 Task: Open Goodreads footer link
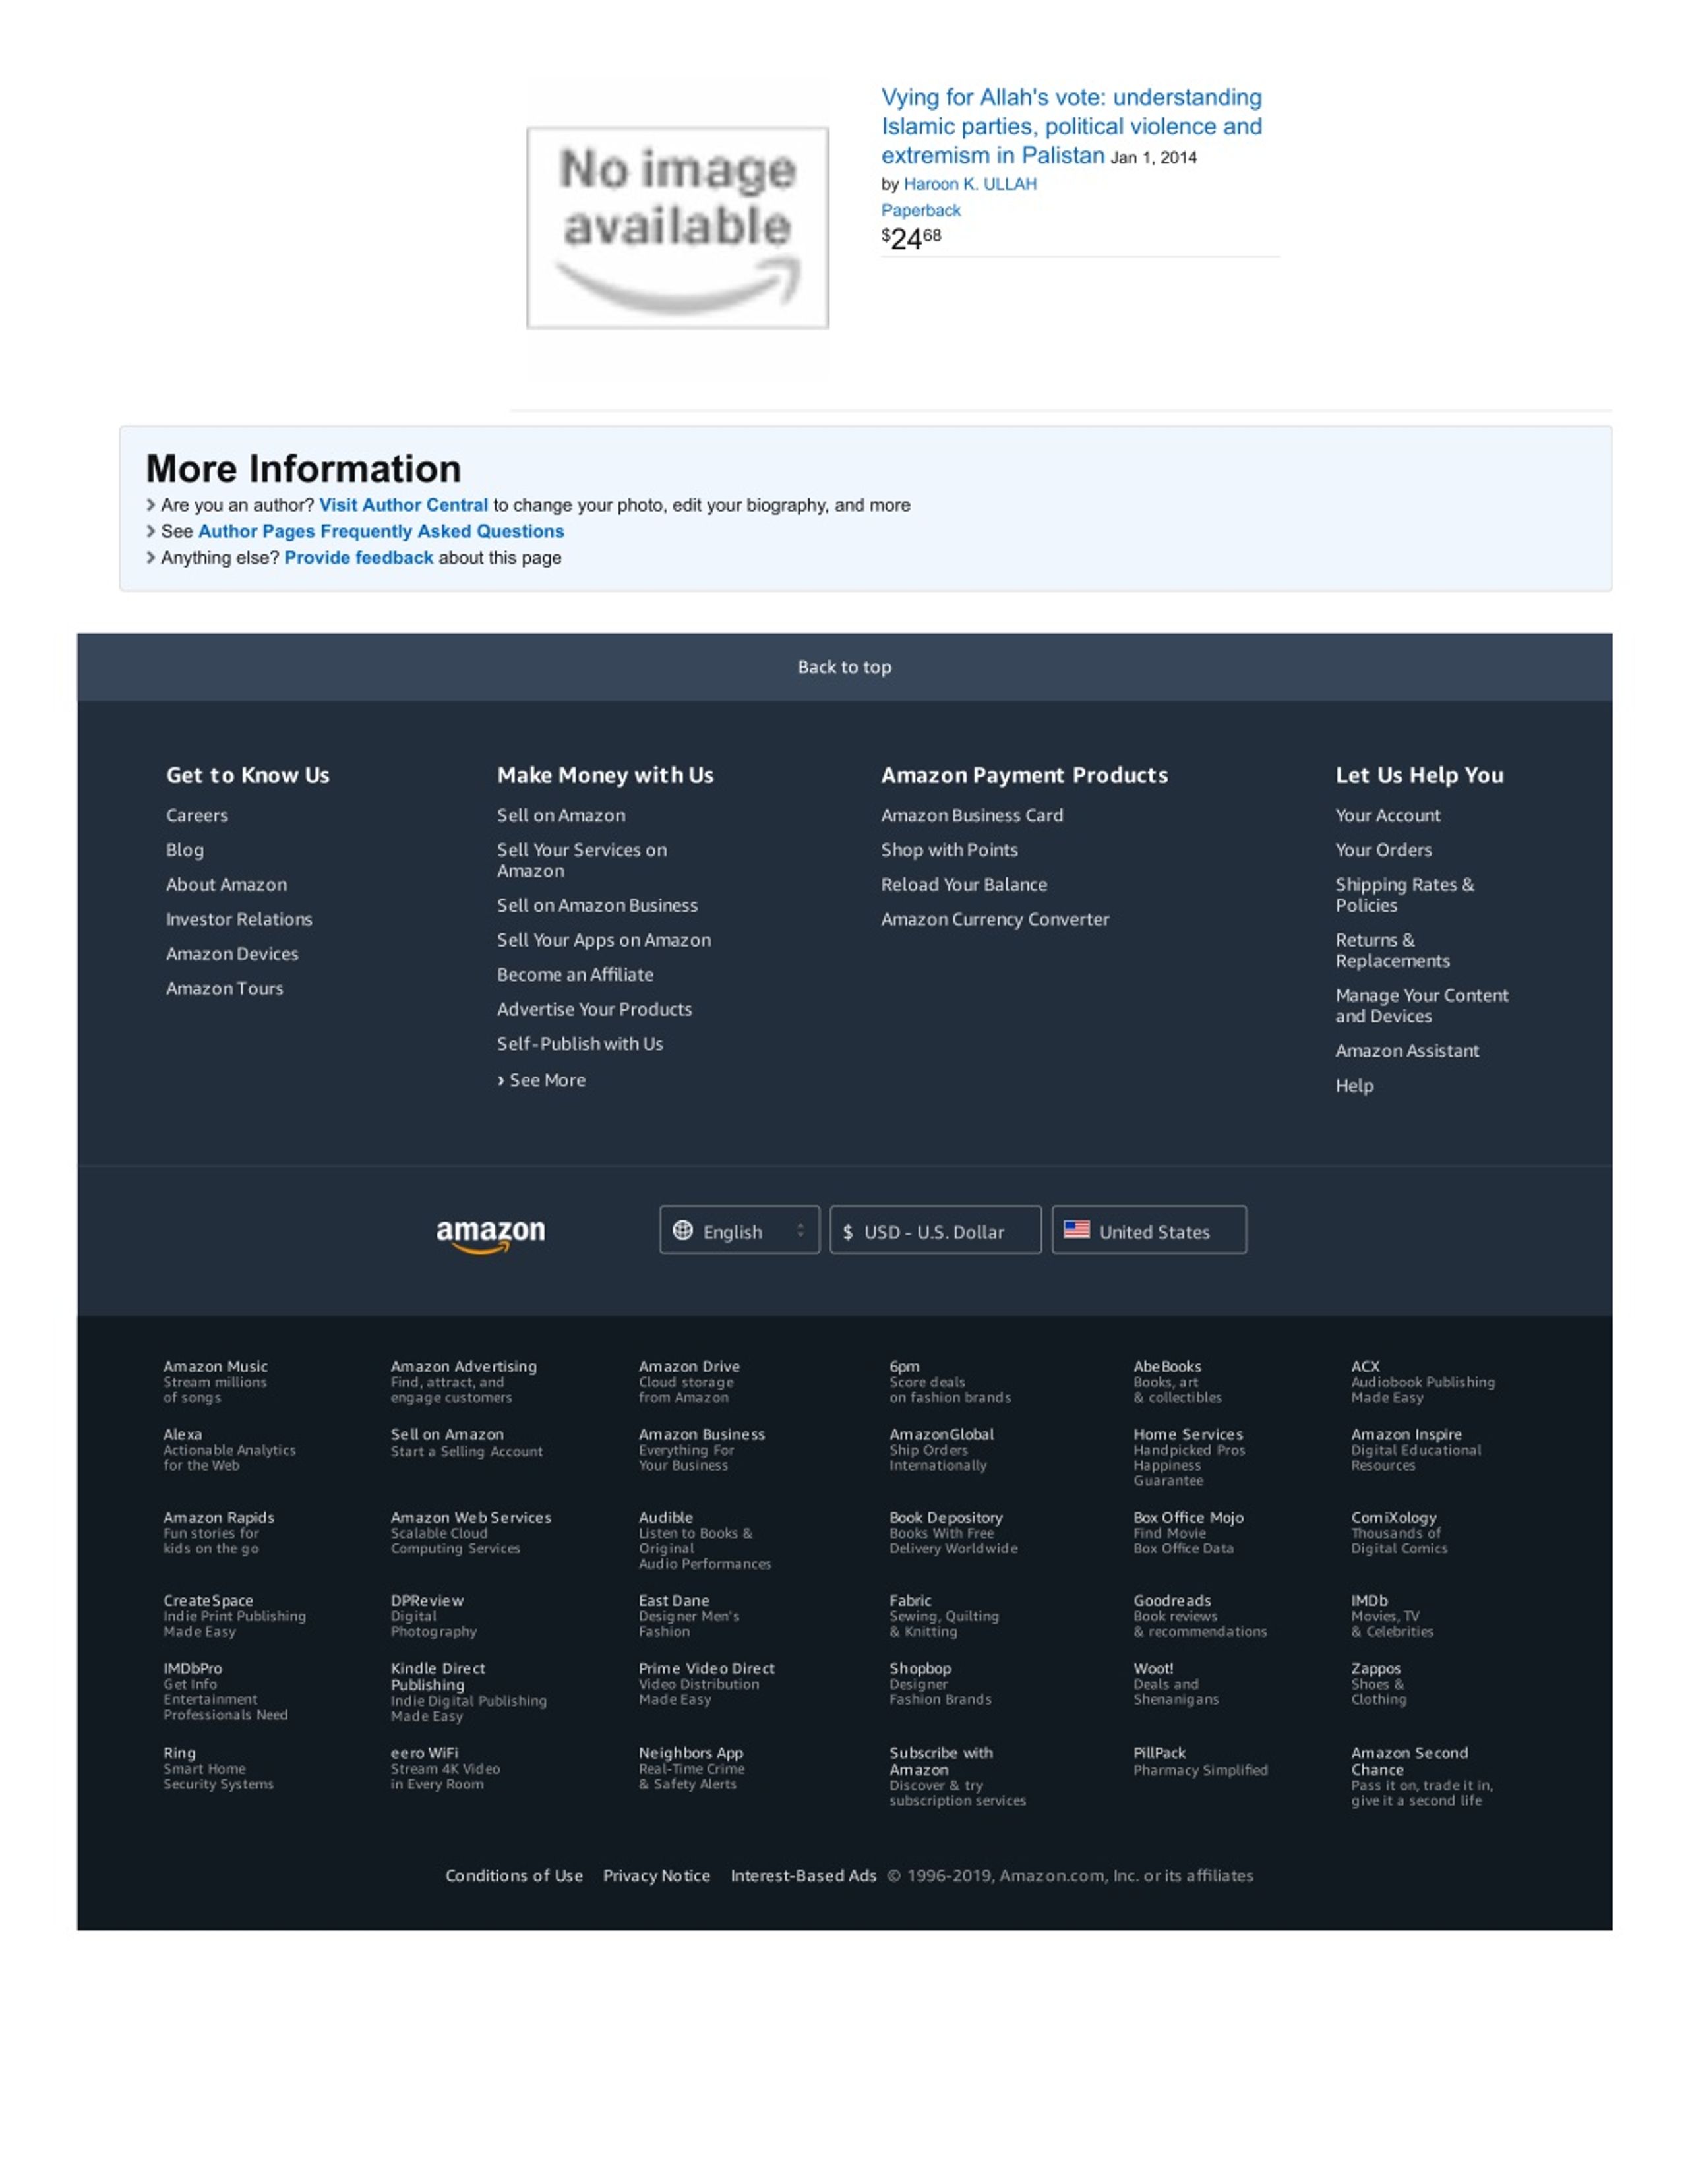pyautogui.click(x=1200, y=1615)
